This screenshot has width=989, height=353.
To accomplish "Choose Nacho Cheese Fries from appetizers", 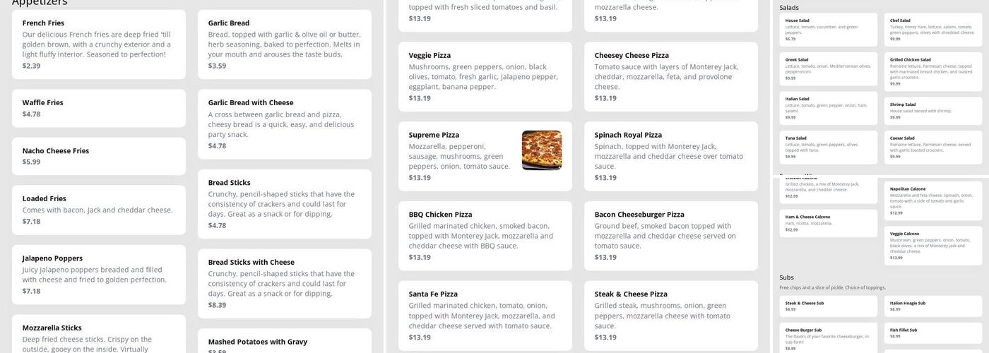I will pyautogui.click(x=99, y=156).
